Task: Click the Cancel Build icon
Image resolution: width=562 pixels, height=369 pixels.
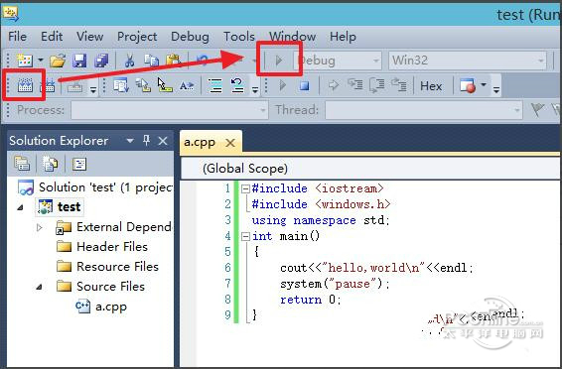Action: coord(74,86)
